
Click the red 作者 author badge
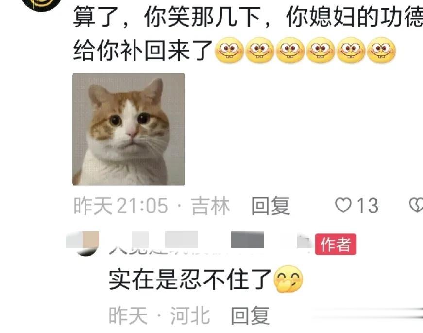[x=336, y=244]
